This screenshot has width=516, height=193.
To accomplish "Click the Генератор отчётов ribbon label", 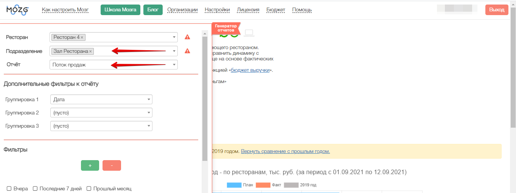I will tap(226, 28).
